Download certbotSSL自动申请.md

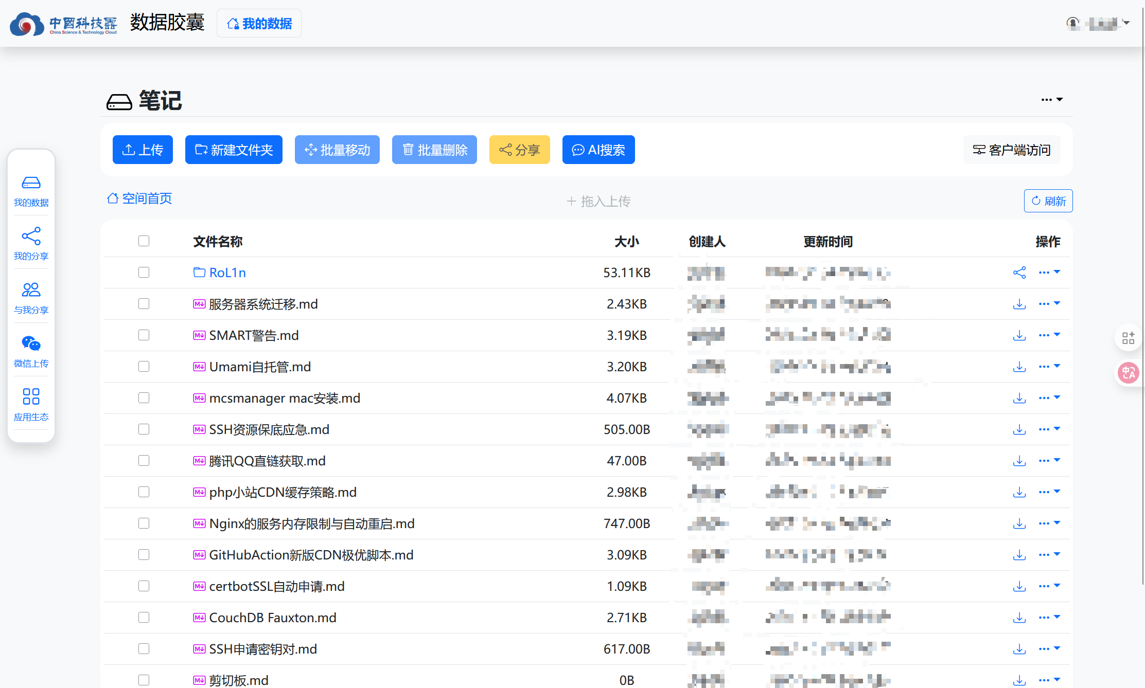[x=1019, y=586]
